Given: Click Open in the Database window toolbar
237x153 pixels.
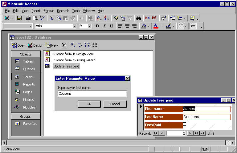Looking at the screenshot, I should [18, 45].
